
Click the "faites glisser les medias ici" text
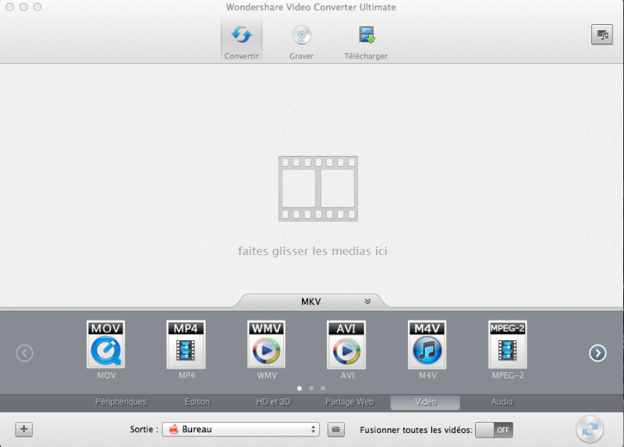(313, 251)
